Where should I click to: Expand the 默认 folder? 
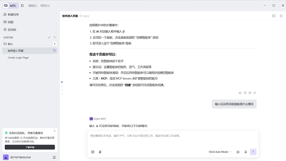tap(8, 44)
